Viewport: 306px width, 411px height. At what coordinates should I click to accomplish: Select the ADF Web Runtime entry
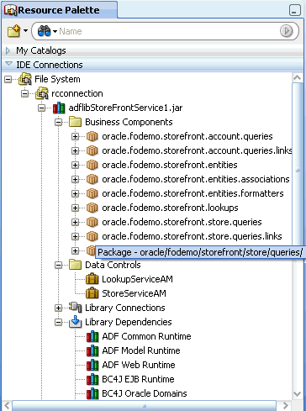coord(139,365)
